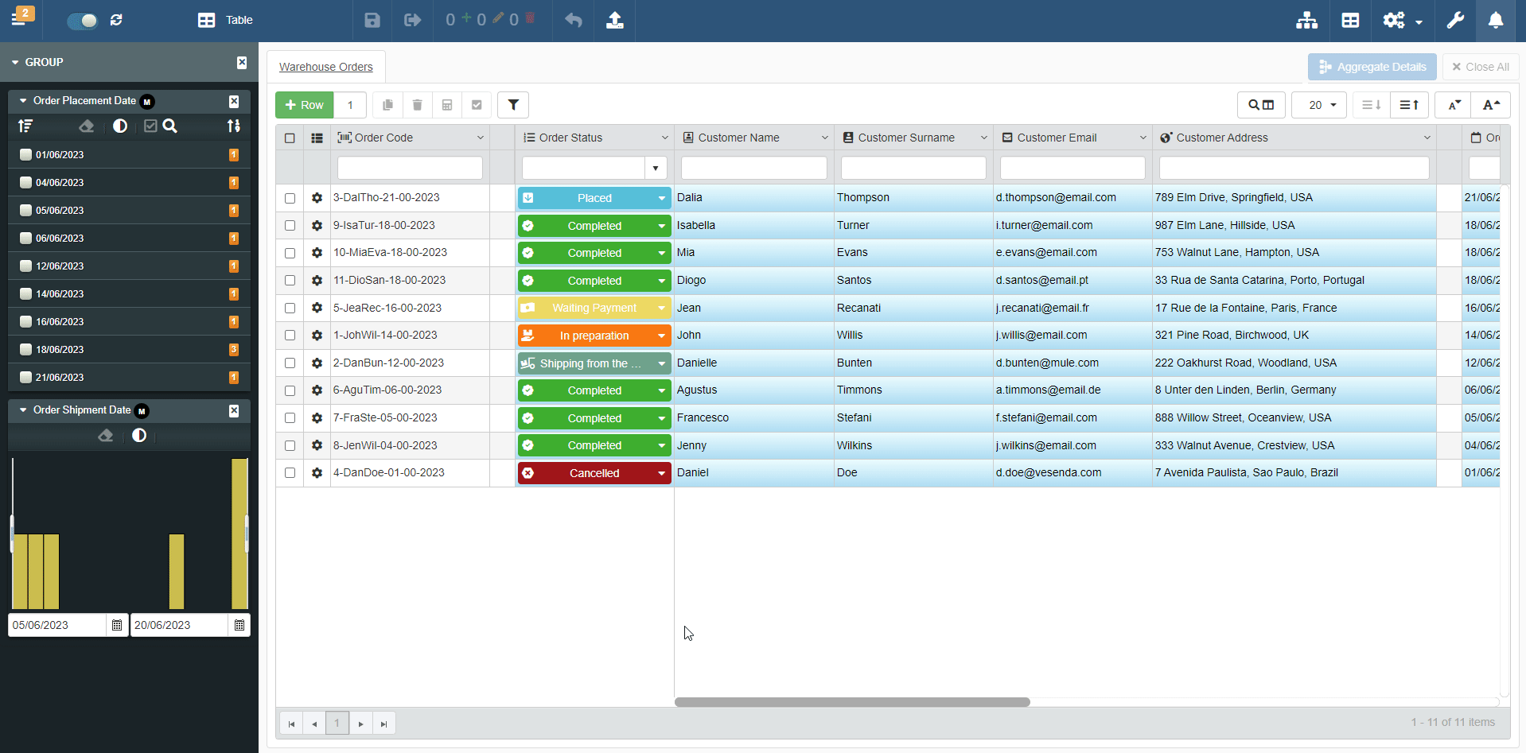
Task: Open status dropdown for Cancelled order
Action: pos(661,473)
